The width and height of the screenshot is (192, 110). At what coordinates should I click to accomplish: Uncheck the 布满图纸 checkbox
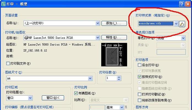tap(76, 93)
